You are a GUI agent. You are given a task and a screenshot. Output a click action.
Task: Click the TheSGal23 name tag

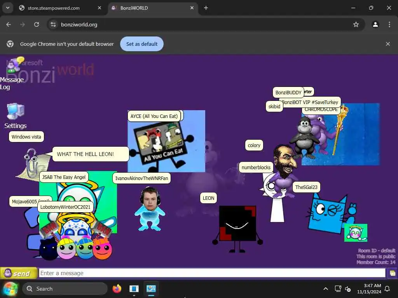[x=306, y=187]
